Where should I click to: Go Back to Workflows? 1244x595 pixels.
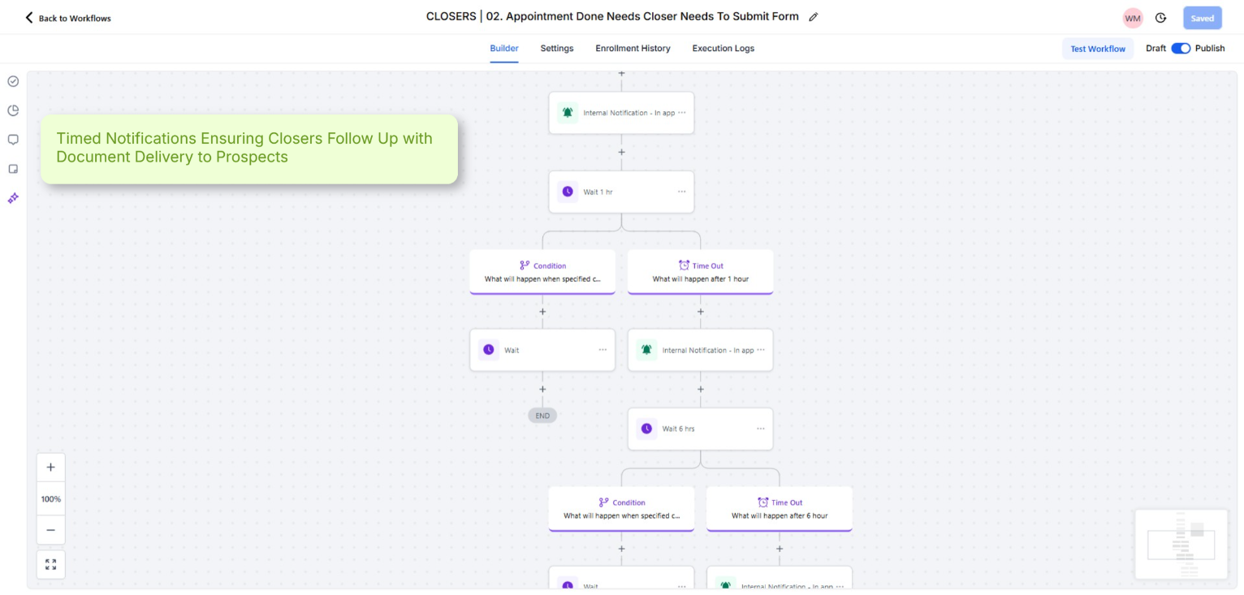68,18
